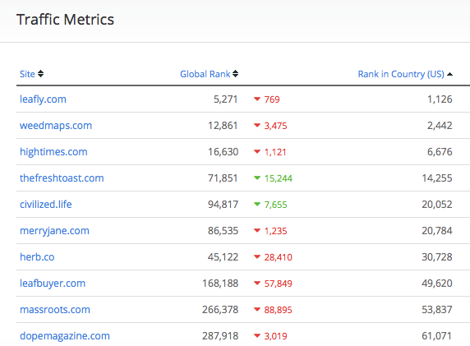Sort by Rank in Country (US) header

[401, 74]
